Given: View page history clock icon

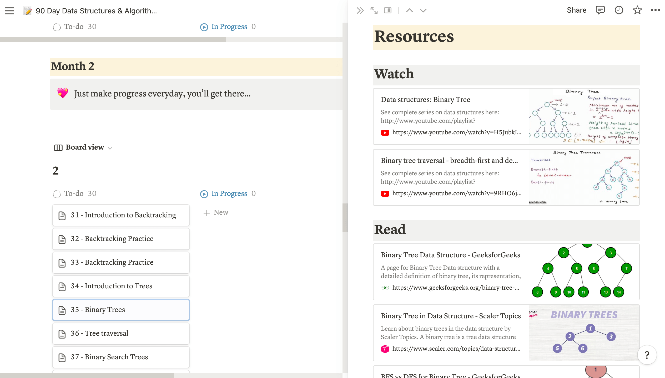Looking at the screenshot, I should (x=619, y=10).
